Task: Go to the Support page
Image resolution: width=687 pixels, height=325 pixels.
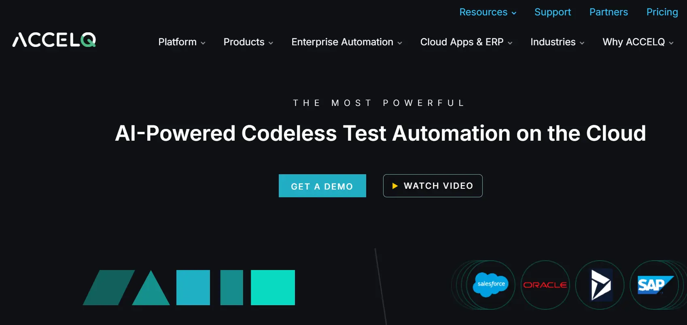Action: pos(553,12)
